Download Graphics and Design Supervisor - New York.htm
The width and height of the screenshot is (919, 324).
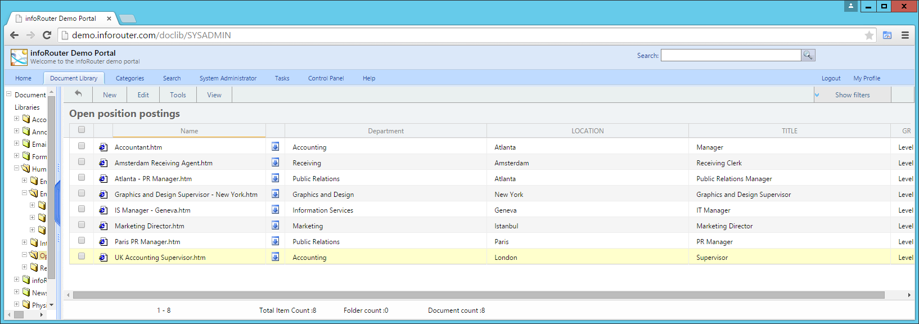coord(276,194)
